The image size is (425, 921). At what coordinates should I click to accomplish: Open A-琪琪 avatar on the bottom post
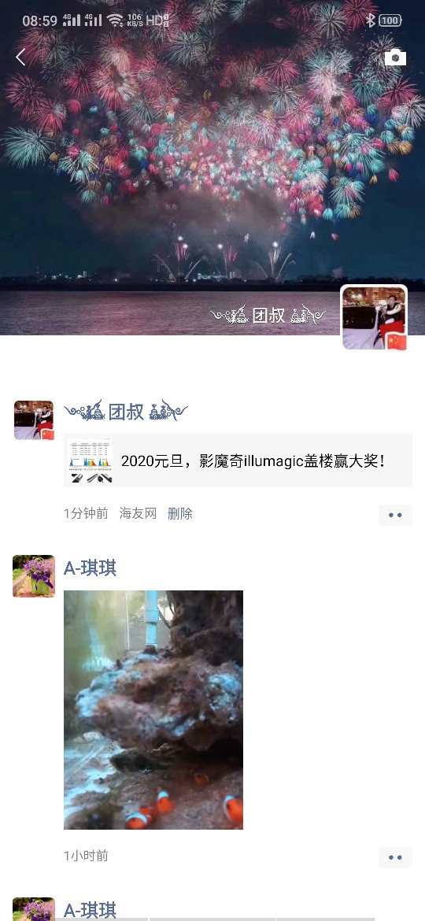pyautogui.click(x=34, y=909)
